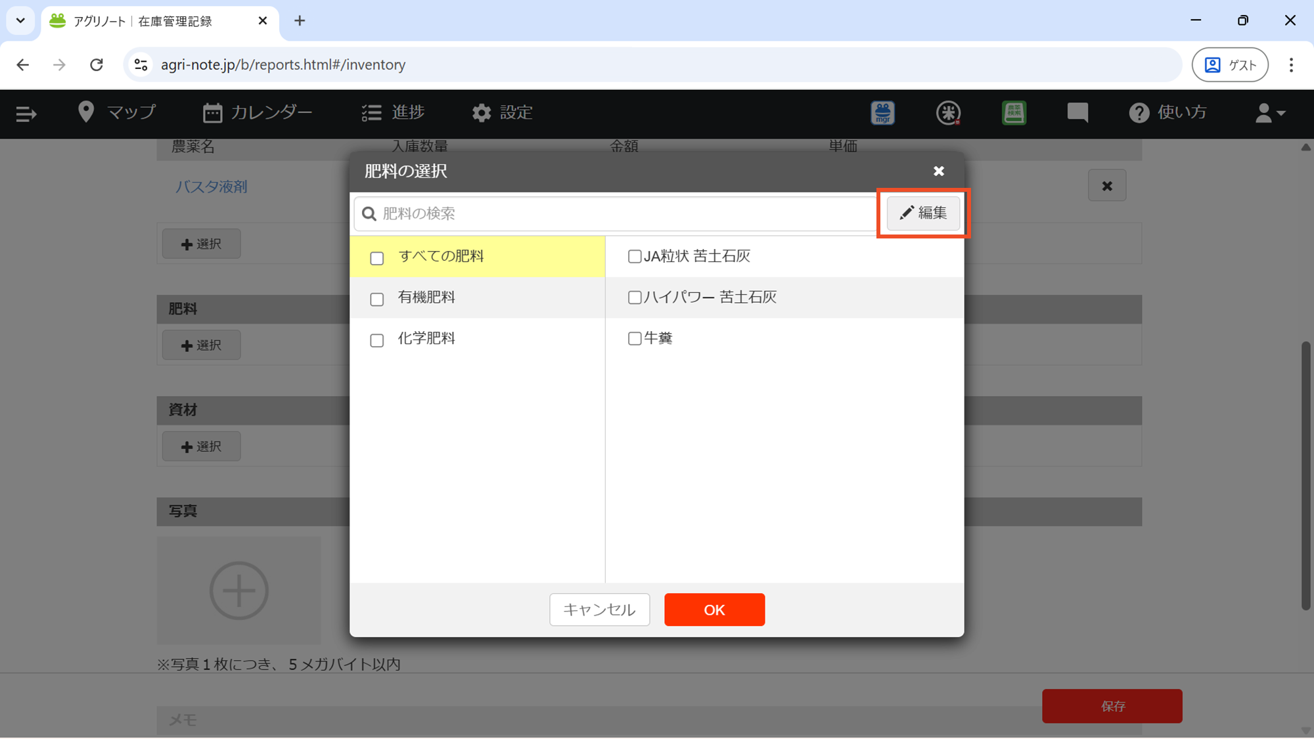The image size is (1314, 739).
Task: Close the 肥料の選択 dialog
Action: click(x=939, y=171)
